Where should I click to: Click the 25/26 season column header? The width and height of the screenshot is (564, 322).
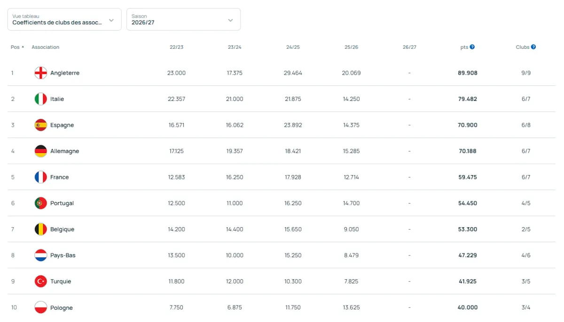click(351, 47)
